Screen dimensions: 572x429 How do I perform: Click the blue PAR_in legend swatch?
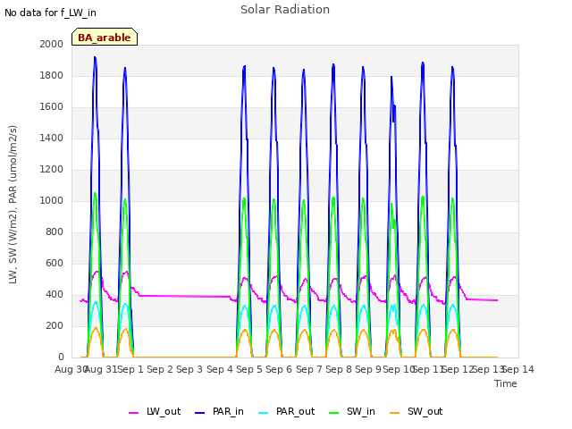click(200, 413)
